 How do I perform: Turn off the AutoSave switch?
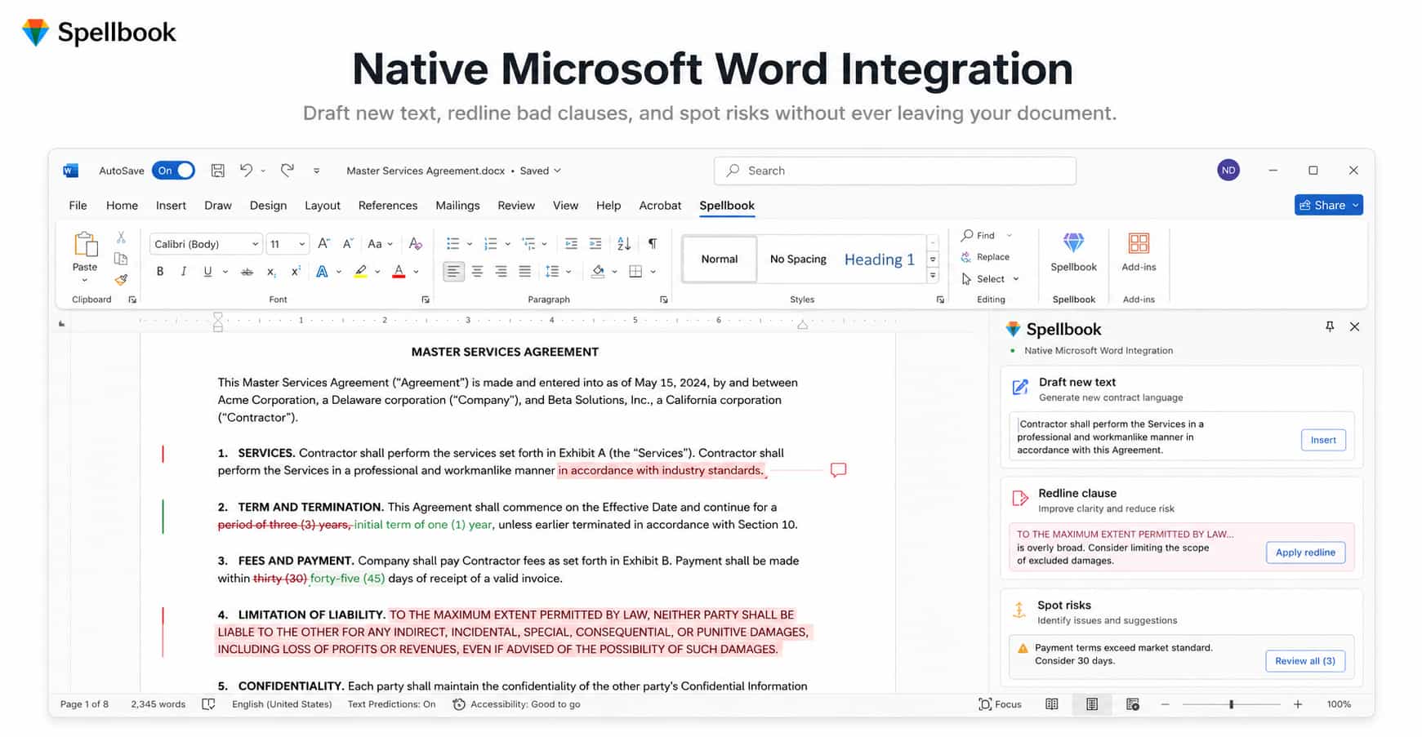[x=173, y=171]
